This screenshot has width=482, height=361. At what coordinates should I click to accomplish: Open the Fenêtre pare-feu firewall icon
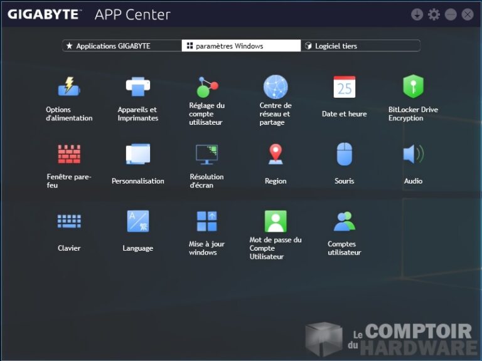point(69,154)
